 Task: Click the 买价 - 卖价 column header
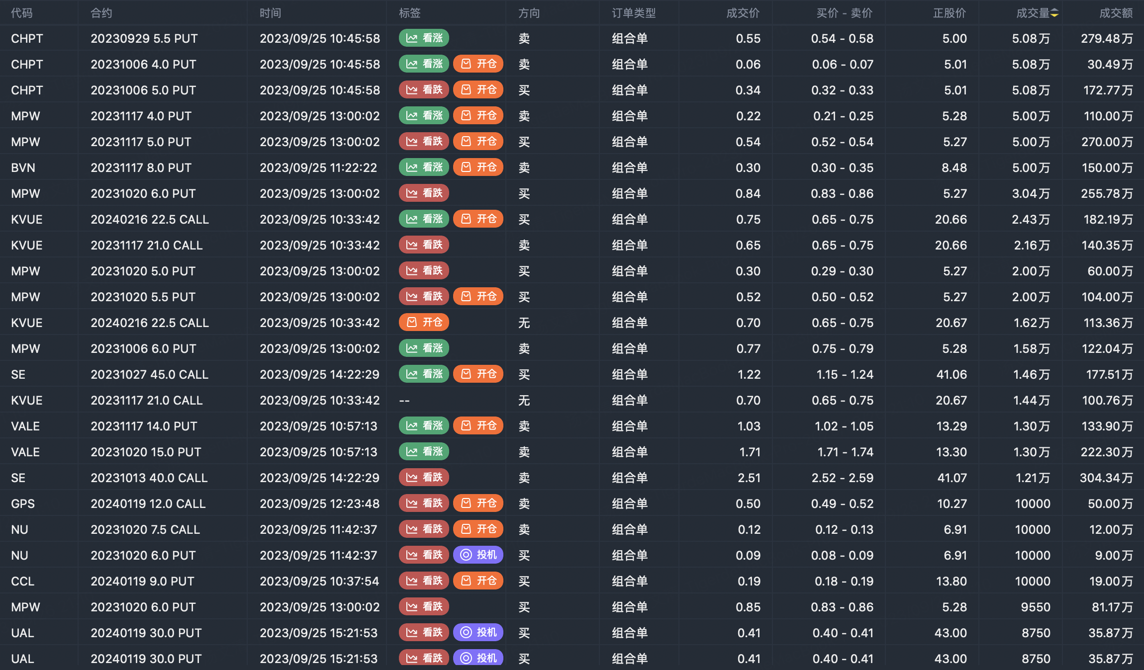point(844,13)
